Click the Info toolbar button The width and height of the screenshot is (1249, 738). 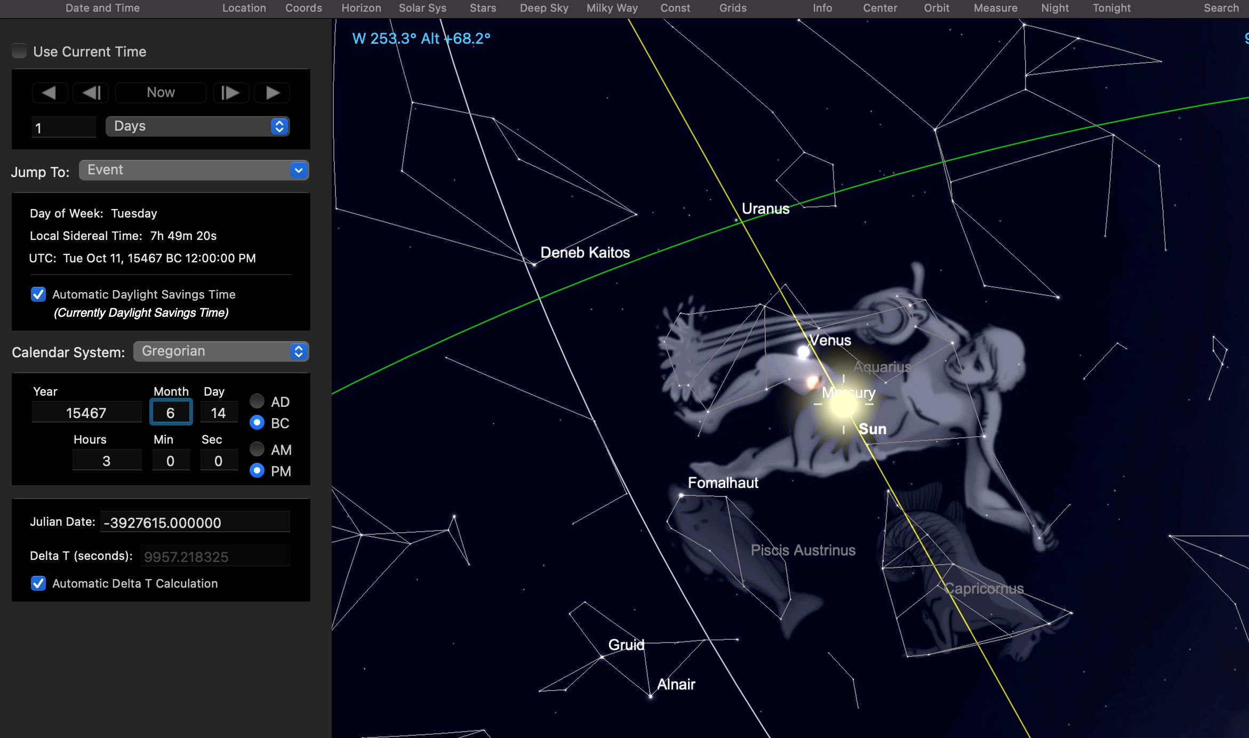[822, 8]
